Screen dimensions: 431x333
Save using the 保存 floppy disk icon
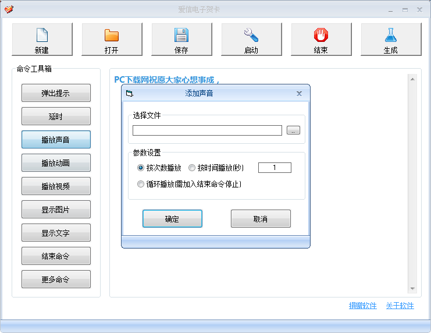(x=181, y=35)
